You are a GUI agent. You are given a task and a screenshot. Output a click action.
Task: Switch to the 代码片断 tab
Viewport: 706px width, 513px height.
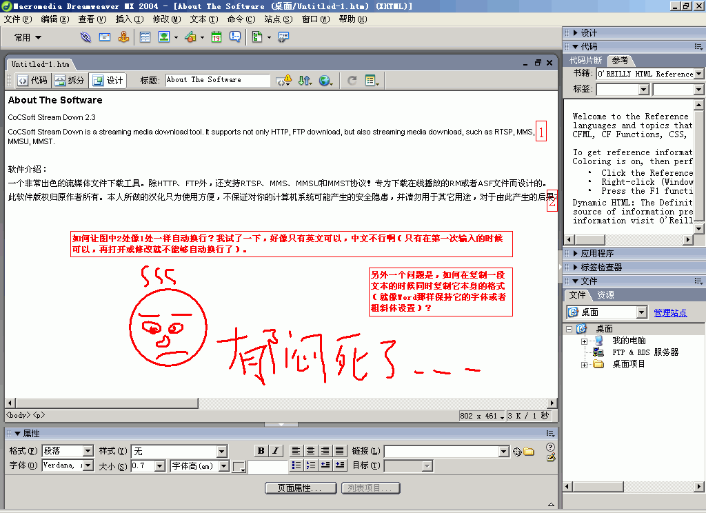(585, 61)
